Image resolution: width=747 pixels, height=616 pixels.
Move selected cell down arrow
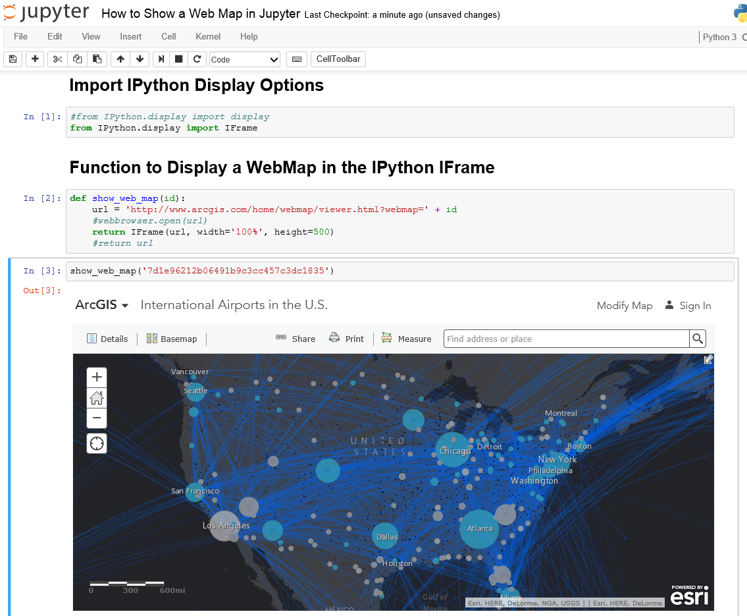[140, 59]
